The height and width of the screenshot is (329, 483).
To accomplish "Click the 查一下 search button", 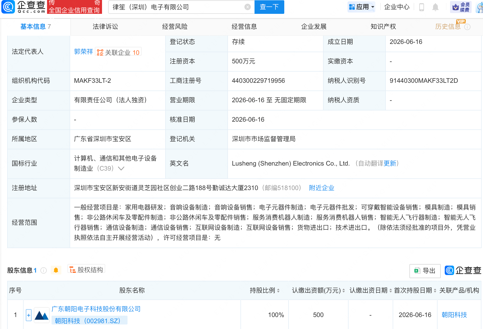I will (269, 7).
